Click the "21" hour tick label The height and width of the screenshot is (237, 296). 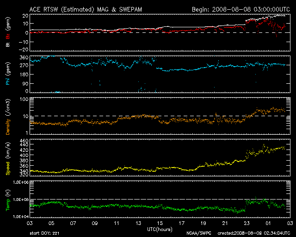[x=225, y=224]
